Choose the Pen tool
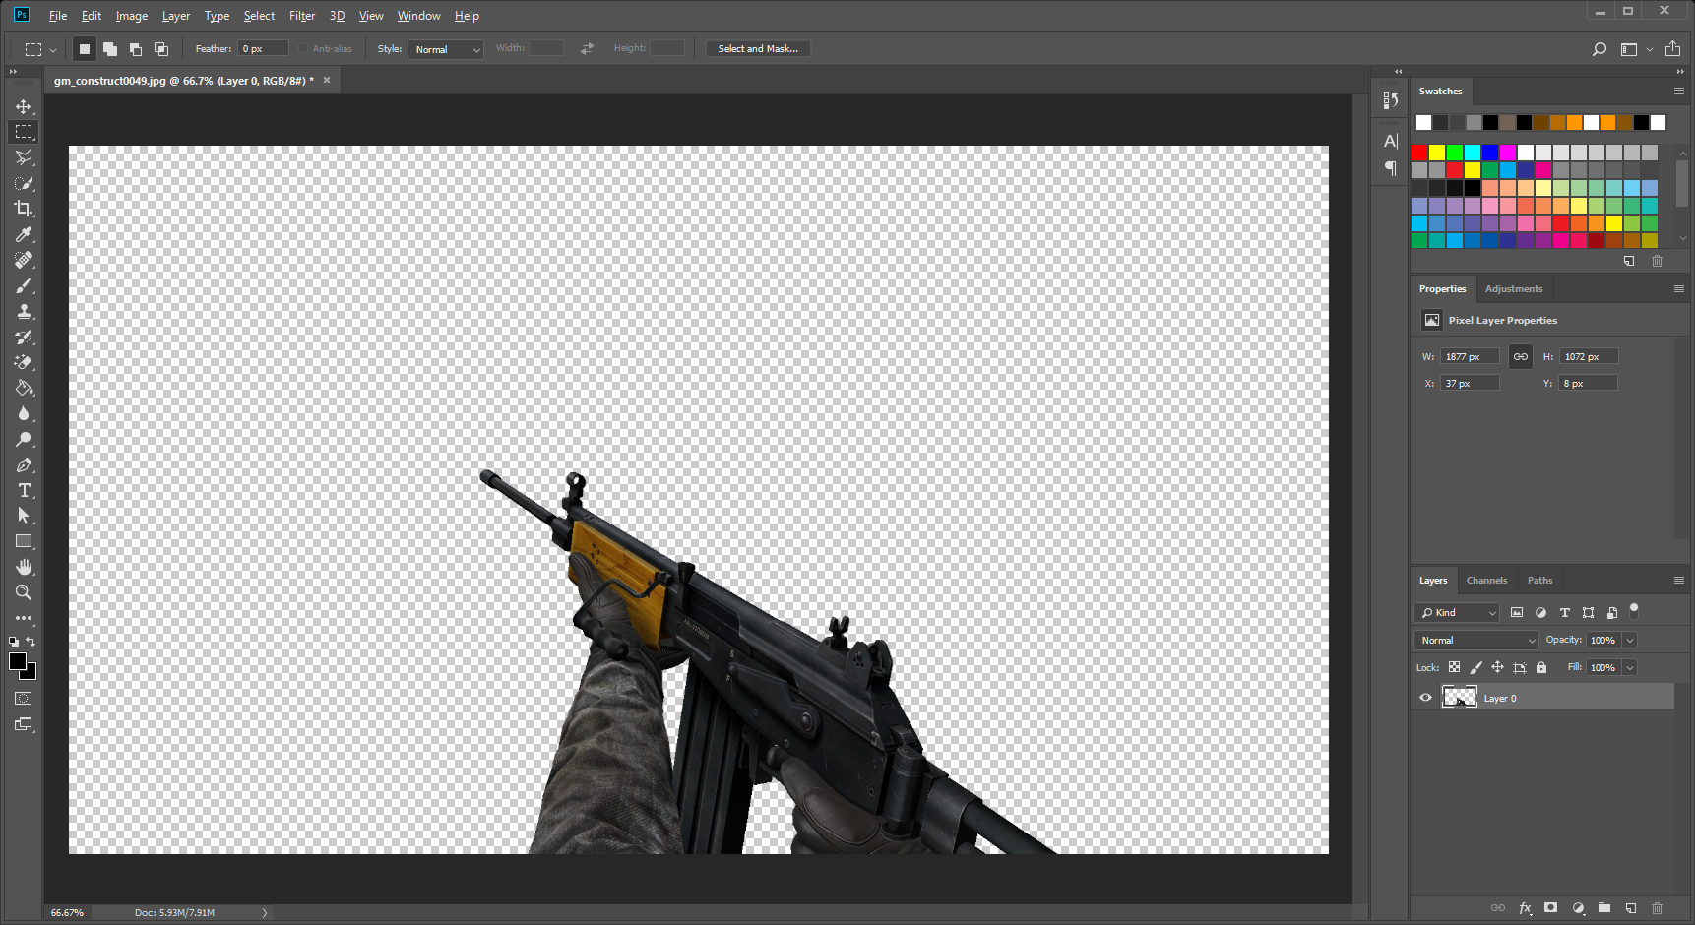Viewport: 1695px width, 925px height. click(24, 464)
